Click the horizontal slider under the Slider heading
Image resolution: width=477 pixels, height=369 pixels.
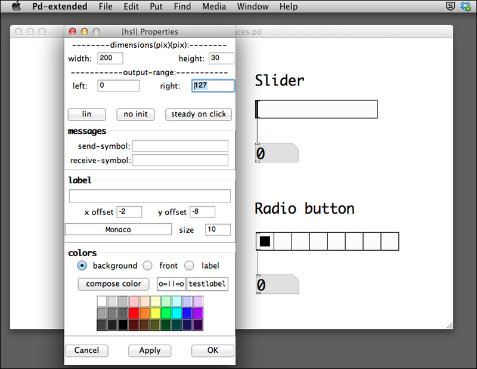click(316, 109)
